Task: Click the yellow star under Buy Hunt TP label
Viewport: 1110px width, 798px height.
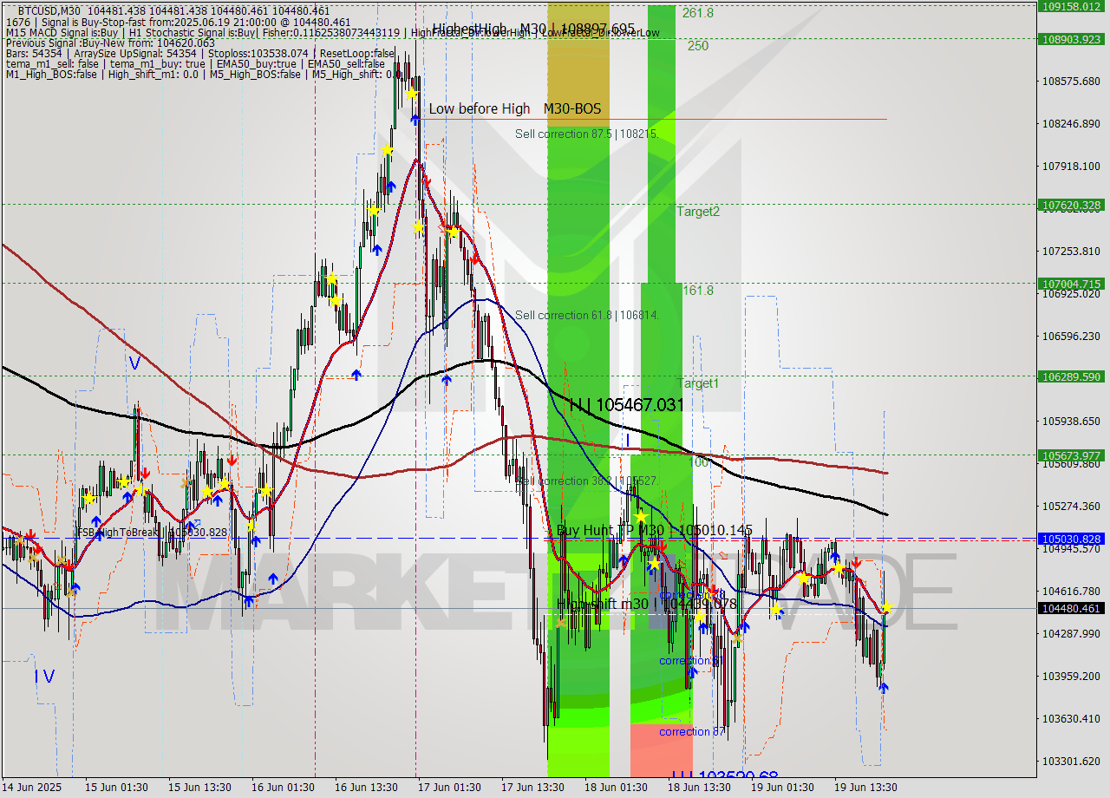Action: (x=641, y=517)
